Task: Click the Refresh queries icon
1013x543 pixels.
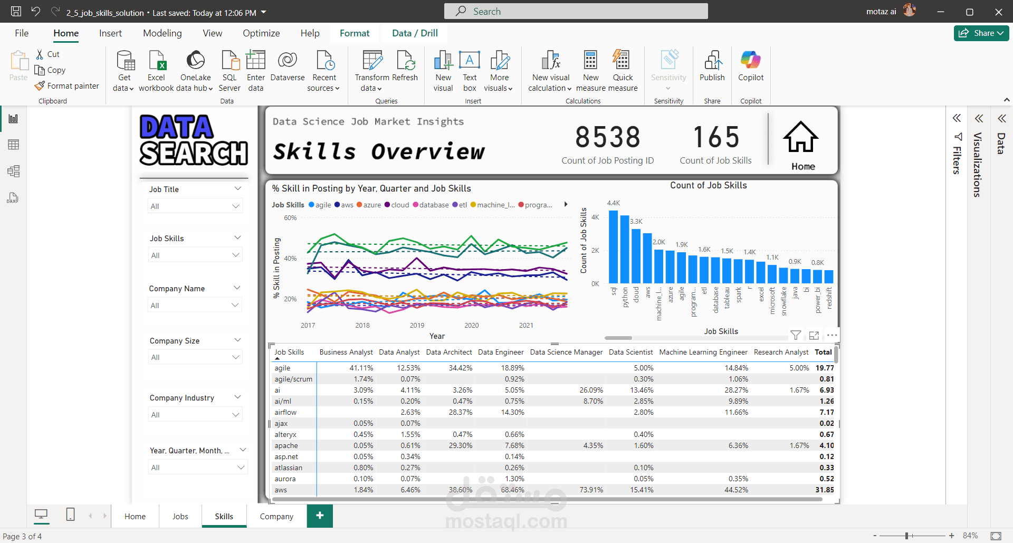Action: pos(405,62)
